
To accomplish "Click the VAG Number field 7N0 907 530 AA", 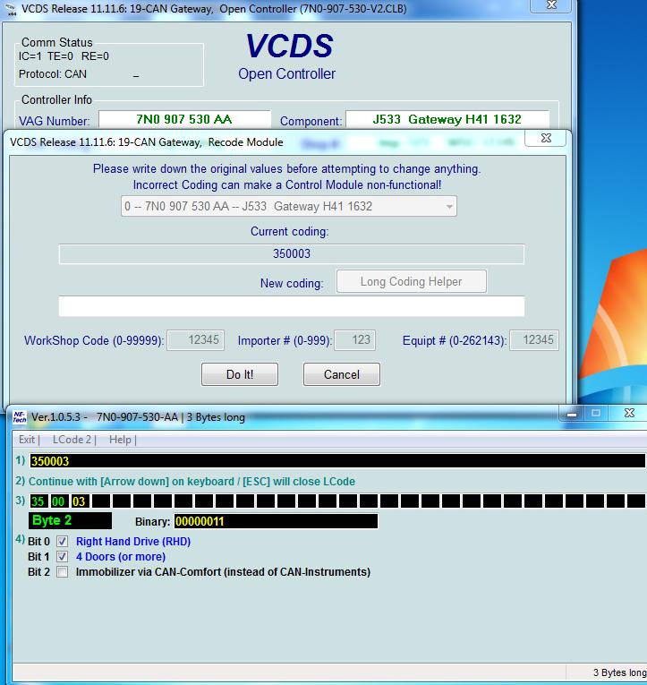I will tap(184, 119).
